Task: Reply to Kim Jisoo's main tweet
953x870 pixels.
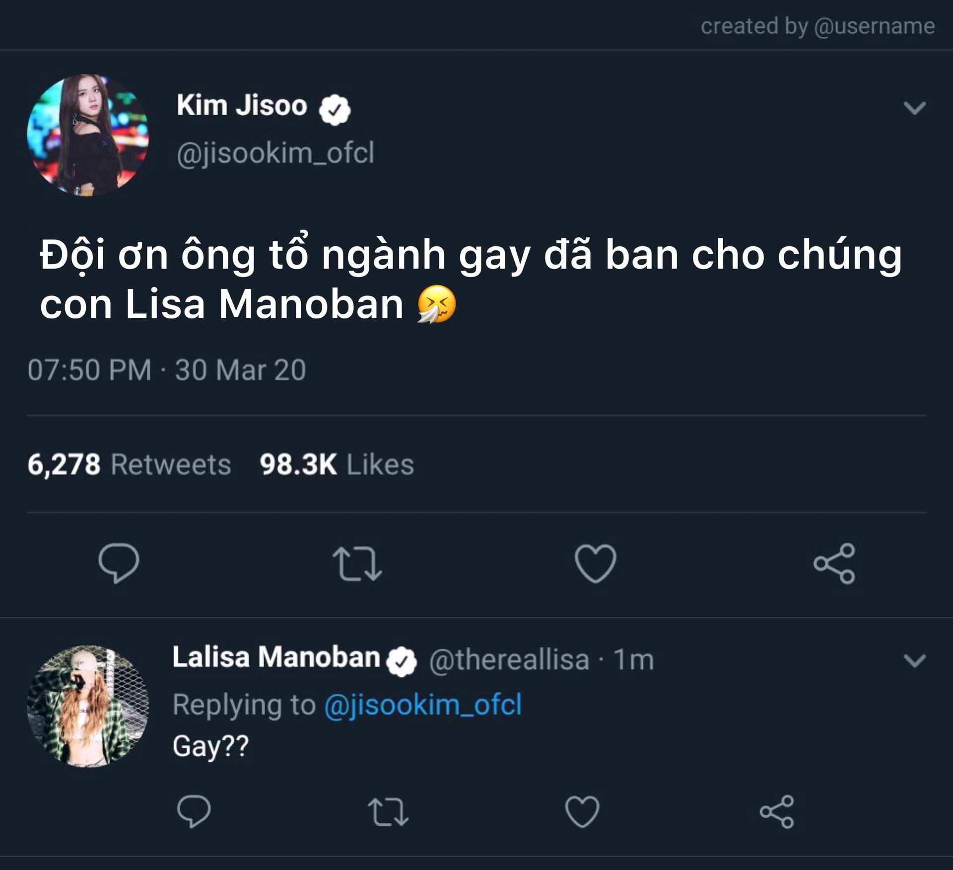Action: 119,563
